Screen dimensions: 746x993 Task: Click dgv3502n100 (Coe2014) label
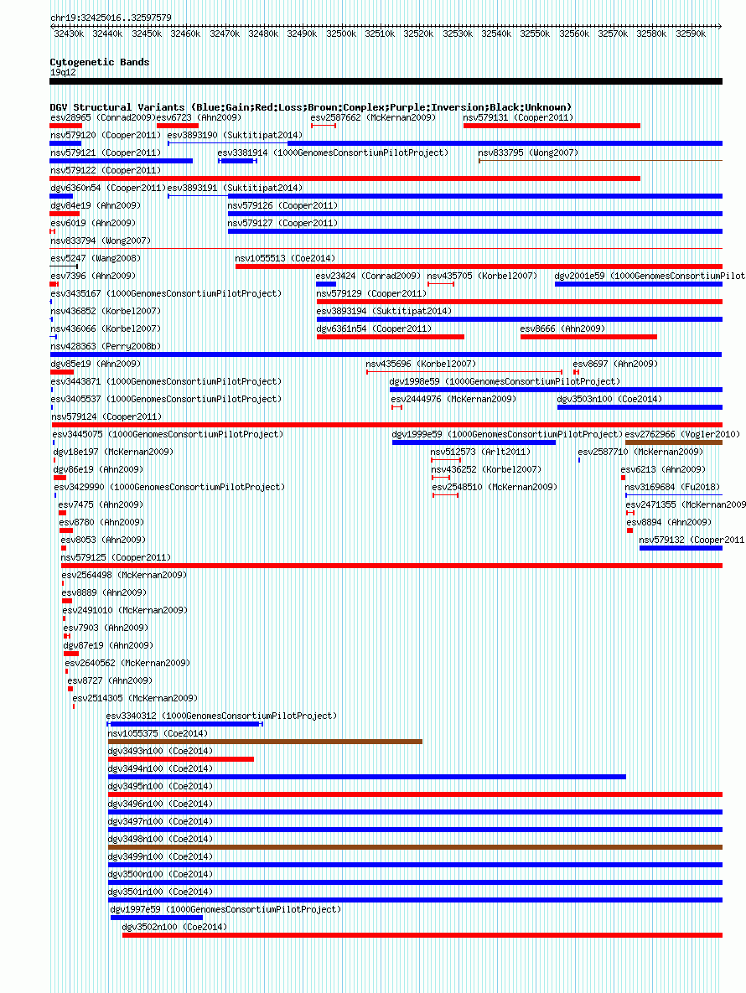click(174, 927)
